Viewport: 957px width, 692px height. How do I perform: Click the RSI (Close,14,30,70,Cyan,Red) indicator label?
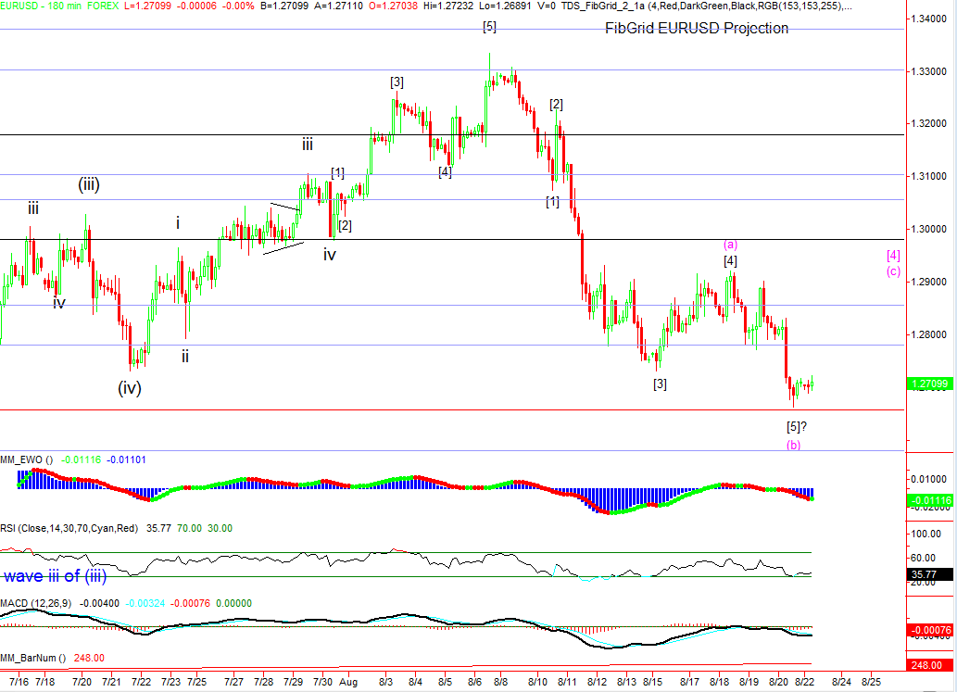point(69,528)
